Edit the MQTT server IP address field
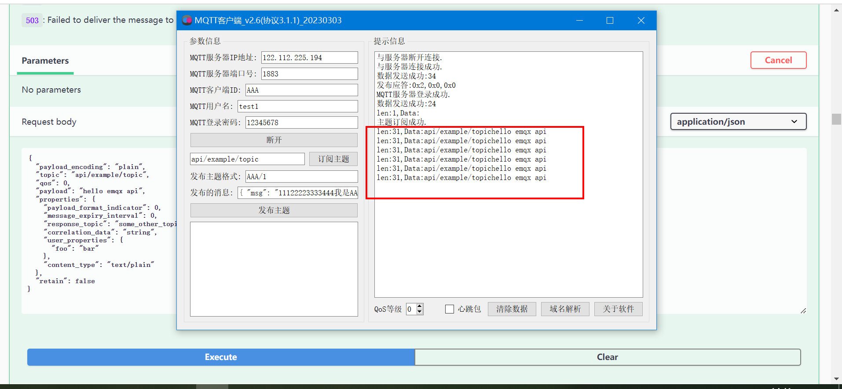 coord(309,58)
